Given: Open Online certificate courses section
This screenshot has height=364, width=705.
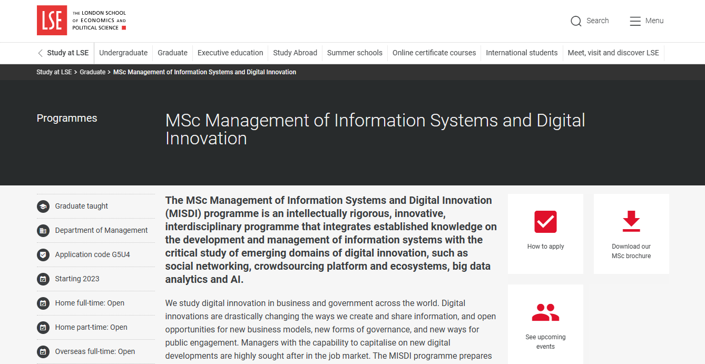Looking at the screenshot, I should (x=434, y=53).
